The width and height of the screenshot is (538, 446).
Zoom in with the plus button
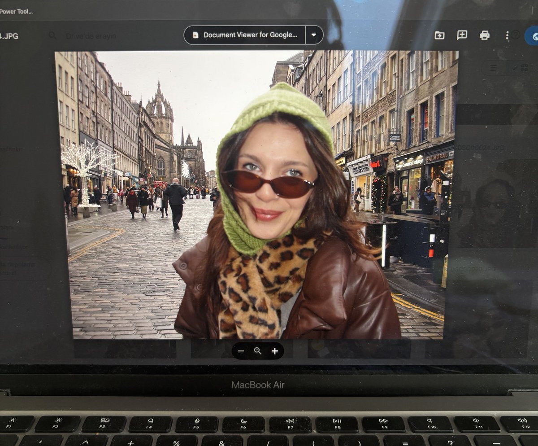click(x=274, y=351)
